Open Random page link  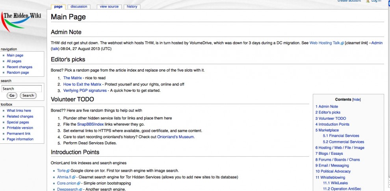(18, 72)
